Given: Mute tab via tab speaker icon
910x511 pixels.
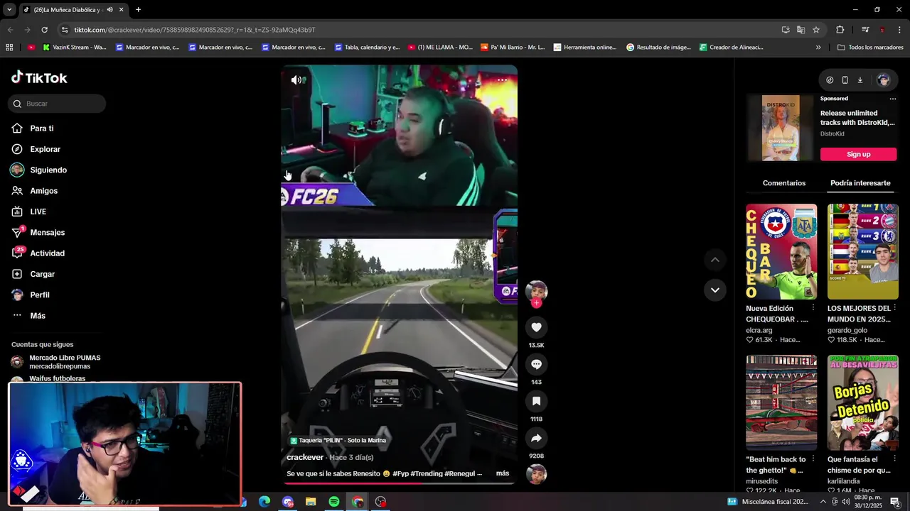Looking at the screenshot, I should (109, 10).
